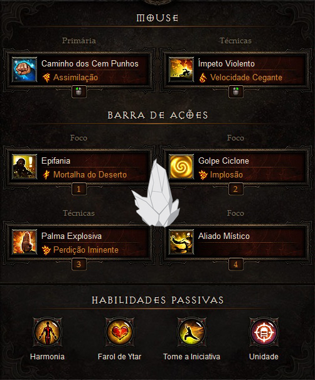Click action bar slot key 3
Image resolution: width=315 pixels, height=380 pixels.
(79, 264)
